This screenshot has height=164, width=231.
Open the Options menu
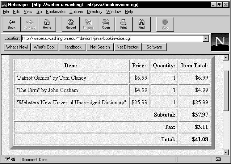76,12
